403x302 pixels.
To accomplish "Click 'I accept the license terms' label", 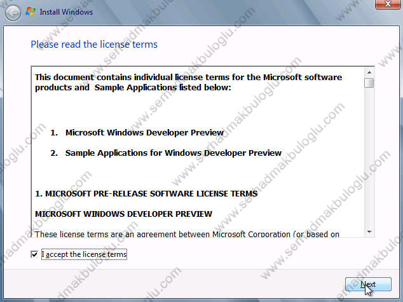I will click(x=84, y=254).
